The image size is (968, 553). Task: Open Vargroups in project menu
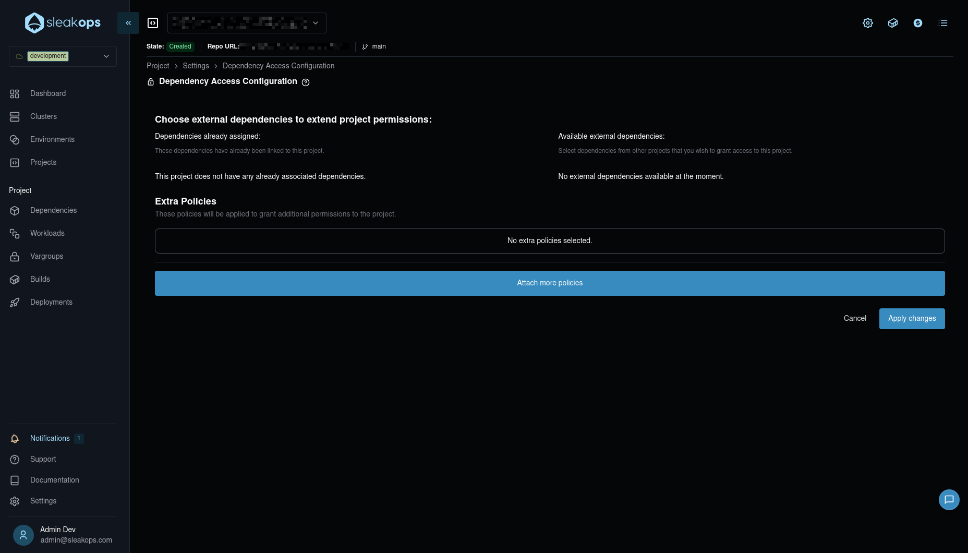(46, 256)
